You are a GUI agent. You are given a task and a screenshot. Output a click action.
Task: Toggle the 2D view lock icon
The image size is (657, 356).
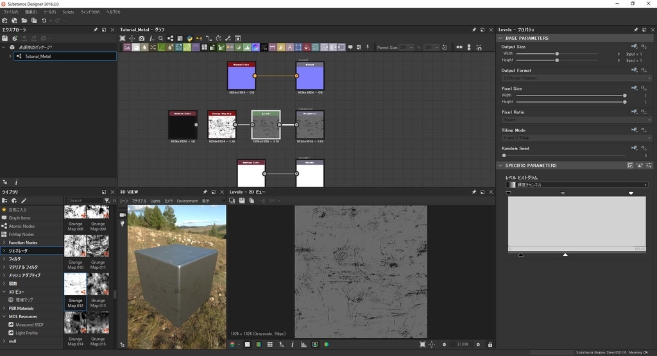[x=490, y=344]
